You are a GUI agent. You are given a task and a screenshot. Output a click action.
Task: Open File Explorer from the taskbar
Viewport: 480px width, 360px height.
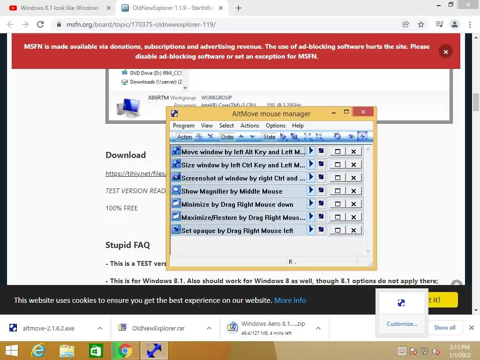click(x=67, y=351)
